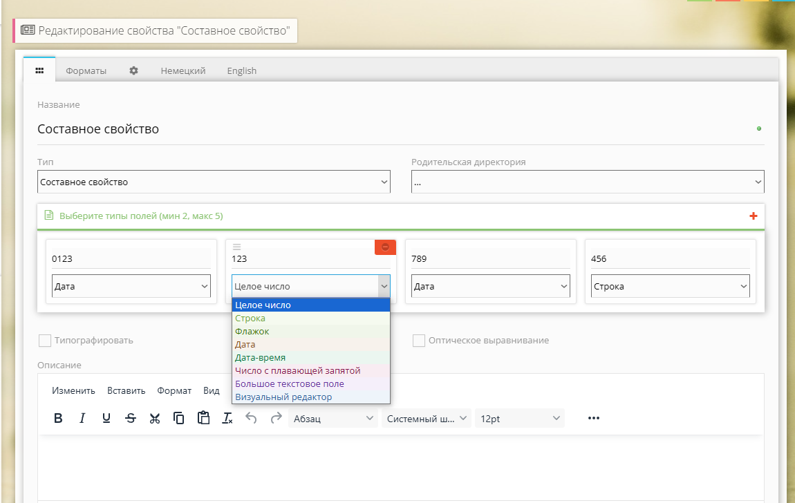Expand the Родительская директория dropdown

pos(588,182)
